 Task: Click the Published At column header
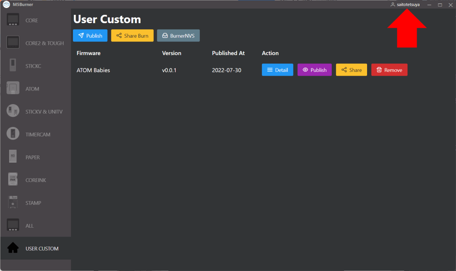pos(228,53)
